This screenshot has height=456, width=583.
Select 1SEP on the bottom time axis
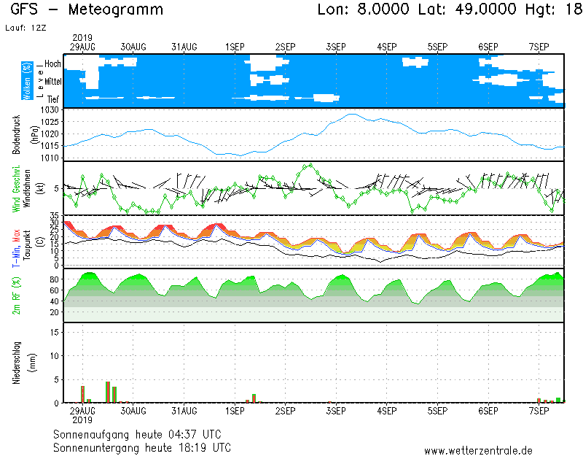coord(235,411)
